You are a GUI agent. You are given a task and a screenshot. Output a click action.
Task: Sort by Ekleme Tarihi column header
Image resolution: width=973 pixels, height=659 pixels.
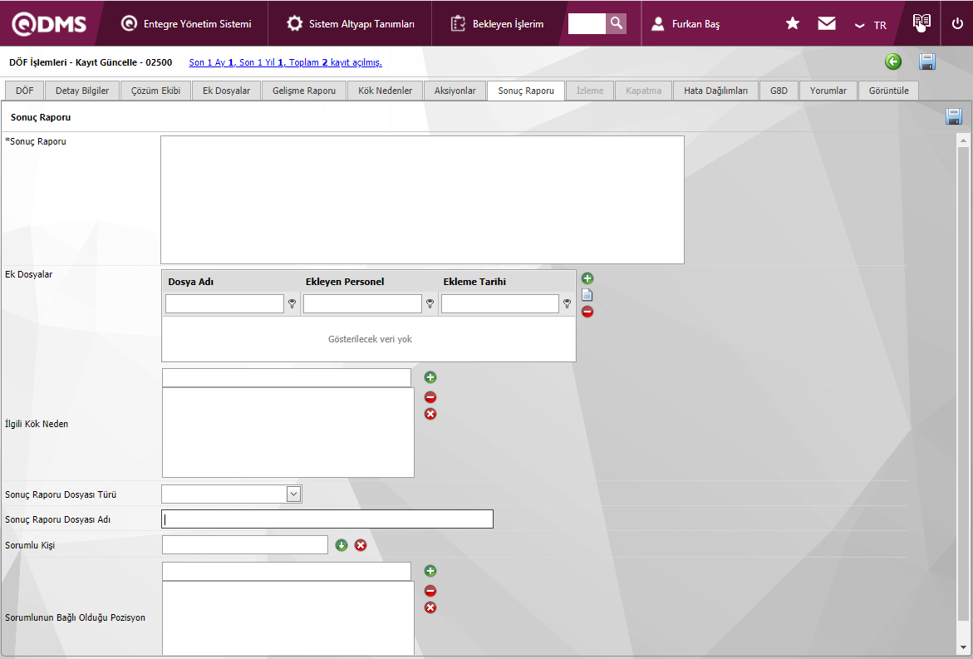474,282
